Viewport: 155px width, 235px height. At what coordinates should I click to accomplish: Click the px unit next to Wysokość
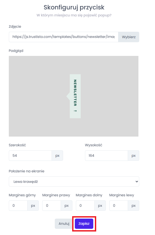coord(134,156)
